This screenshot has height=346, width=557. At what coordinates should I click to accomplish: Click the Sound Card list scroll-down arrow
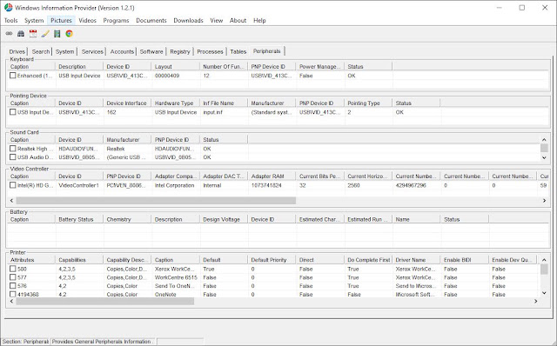coord(544,157)
